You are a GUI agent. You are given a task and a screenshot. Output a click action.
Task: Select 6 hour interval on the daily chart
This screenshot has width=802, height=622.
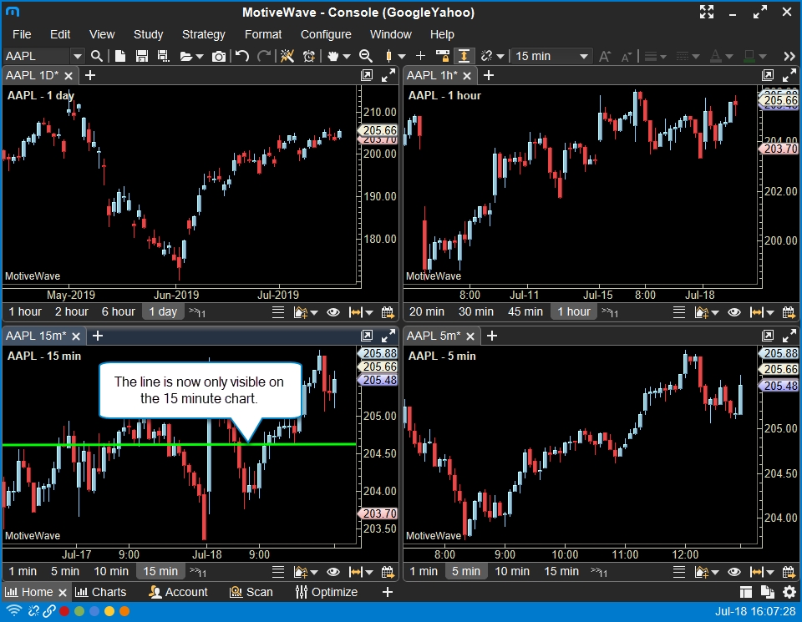click(119, 312)
